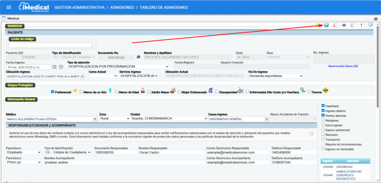The image size is (381, 183).
Task: Open the calendar picker for Fecha Ingreso
Action: pyautogui.click(x=55, y=67)
